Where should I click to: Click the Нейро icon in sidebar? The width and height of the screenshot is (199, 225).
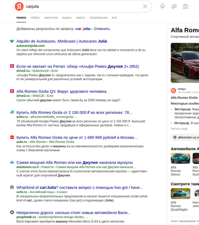click(174, 91)
